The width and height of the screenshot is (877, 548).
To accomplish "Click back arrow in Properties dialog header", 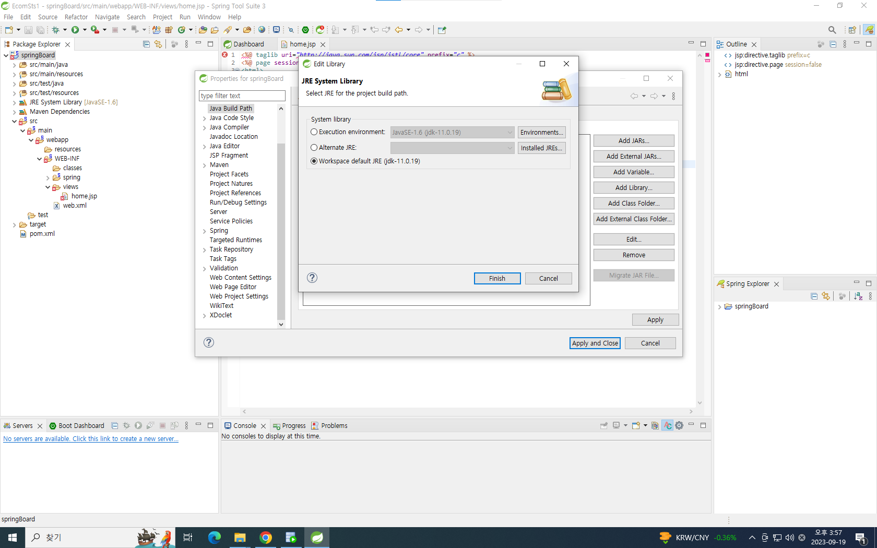I will pos(634,96).
